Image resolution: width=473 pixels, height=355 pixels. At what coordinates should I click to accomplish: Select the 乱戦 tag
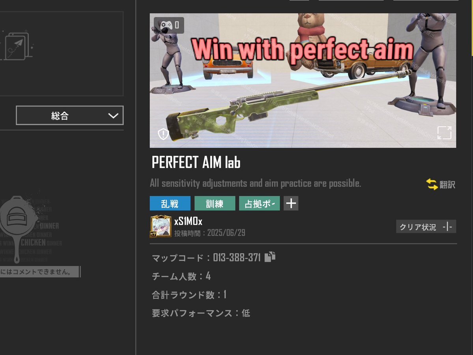[170, 203]
